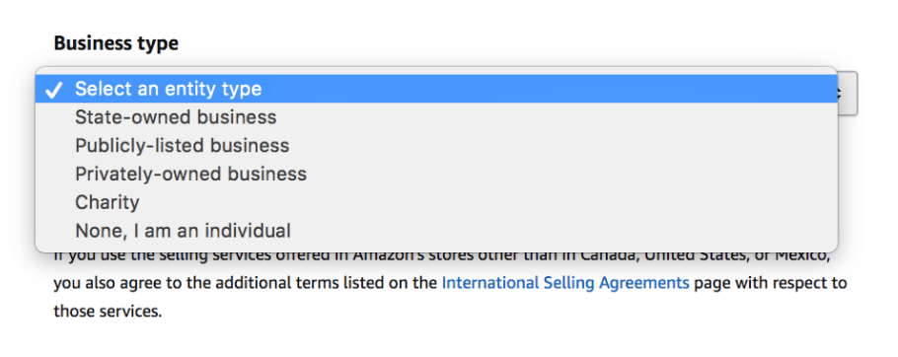The width and height of the screenshot is (898, 357).
Task: Click the checkmark beside Select an entity type
Action: (53, 90)
